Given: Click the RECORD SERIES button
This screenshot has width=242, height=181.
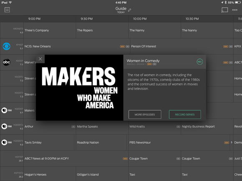Looking at the screenshot, I should pyautogui.click(x=185, y=114).
